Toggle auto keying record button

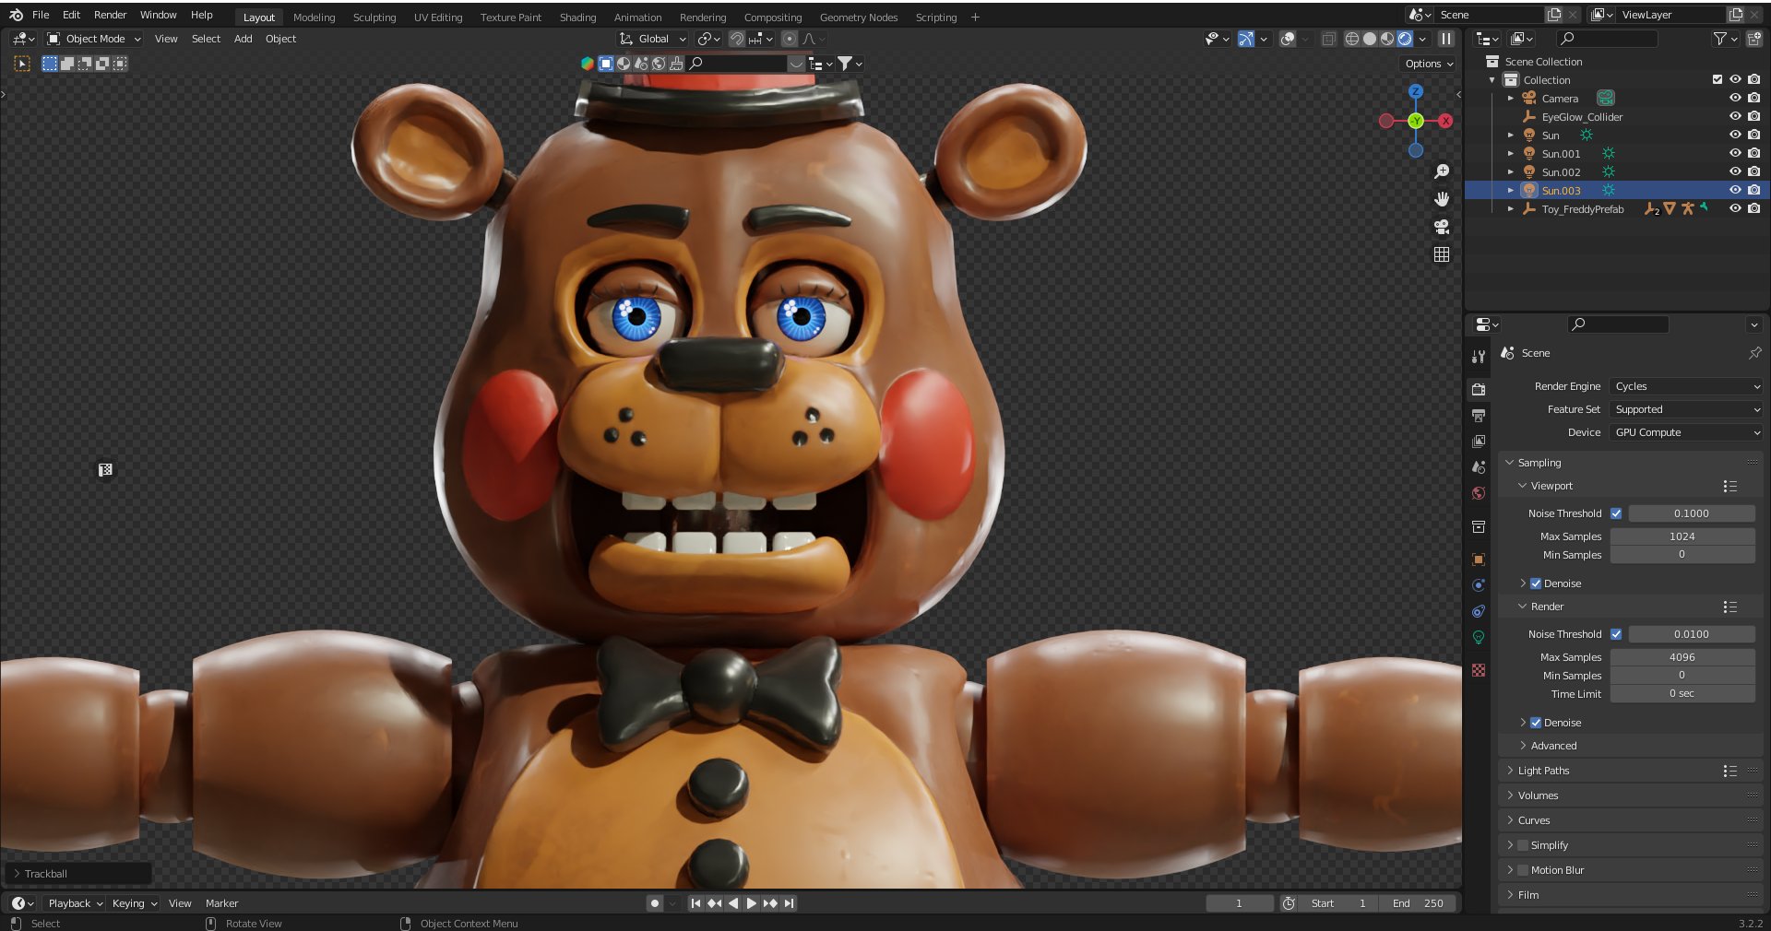655,903
